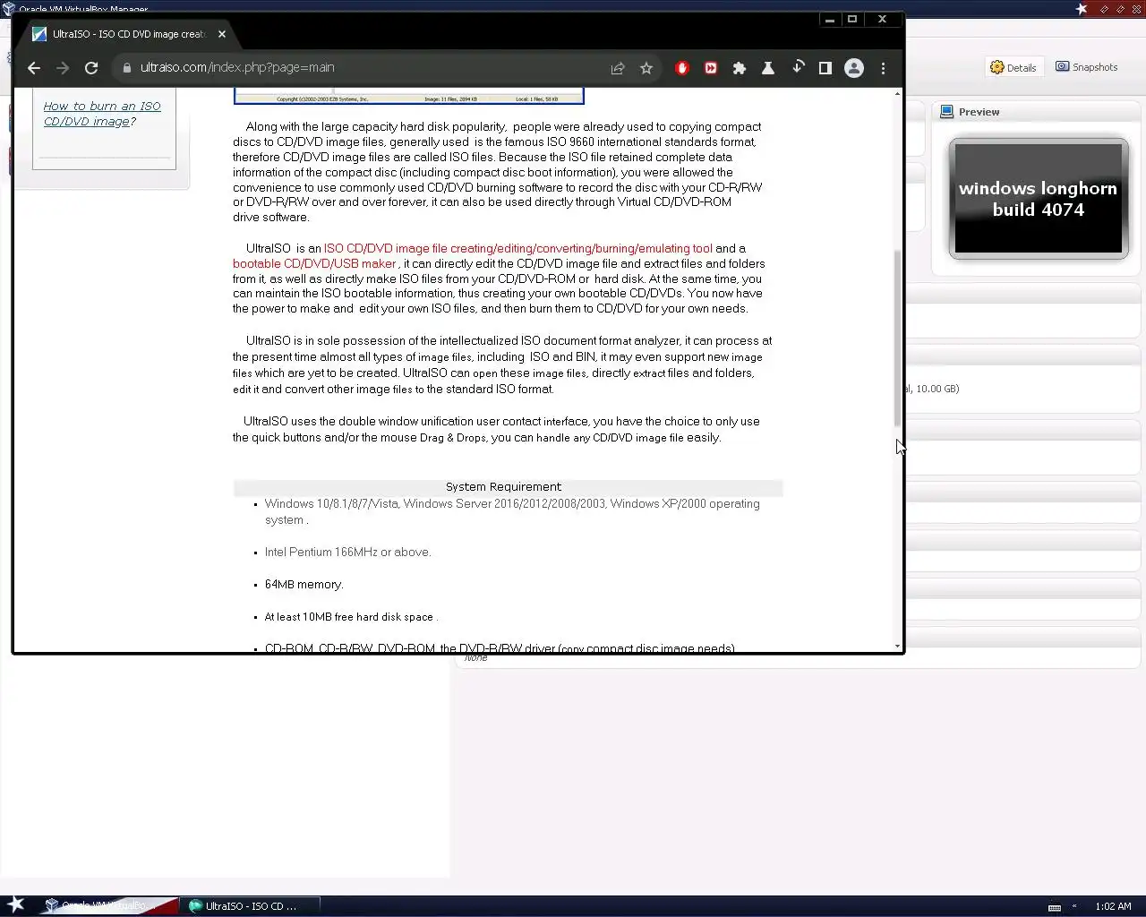Follow the 'bootable CD/DVD/USB maker' link

click(x=314, y=263)
